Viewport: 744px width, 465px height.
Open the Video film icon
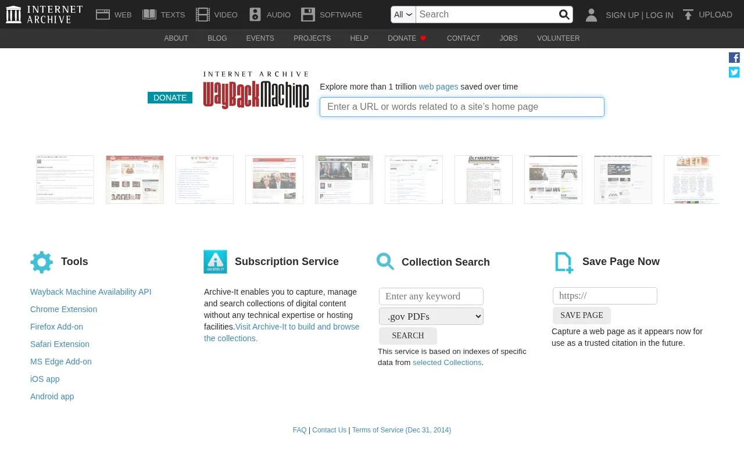click(x=202, y=15)
